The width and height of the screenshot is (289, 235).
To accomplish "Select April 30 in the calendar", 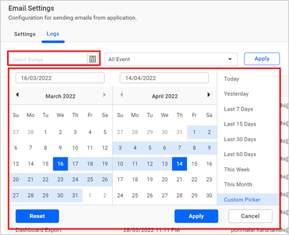I will pyautogui.click(x=209, y=195).
